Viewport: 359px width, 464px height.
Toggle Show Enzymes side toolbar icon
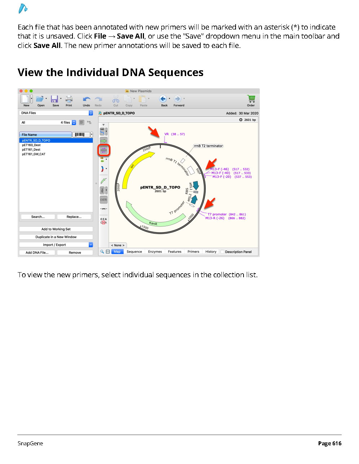click(102, 132)
